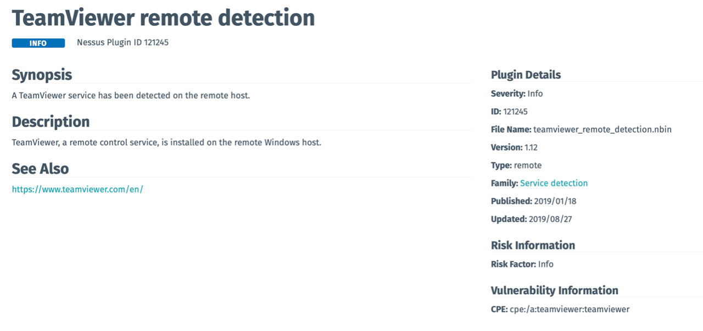Click the See Also section heading
Image resolution: width=703 pixels, height=331 pixels.
[40, 169]
